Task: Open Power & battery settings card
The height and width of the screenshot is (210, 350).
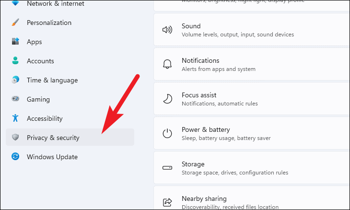Action: tap(252, 133)
